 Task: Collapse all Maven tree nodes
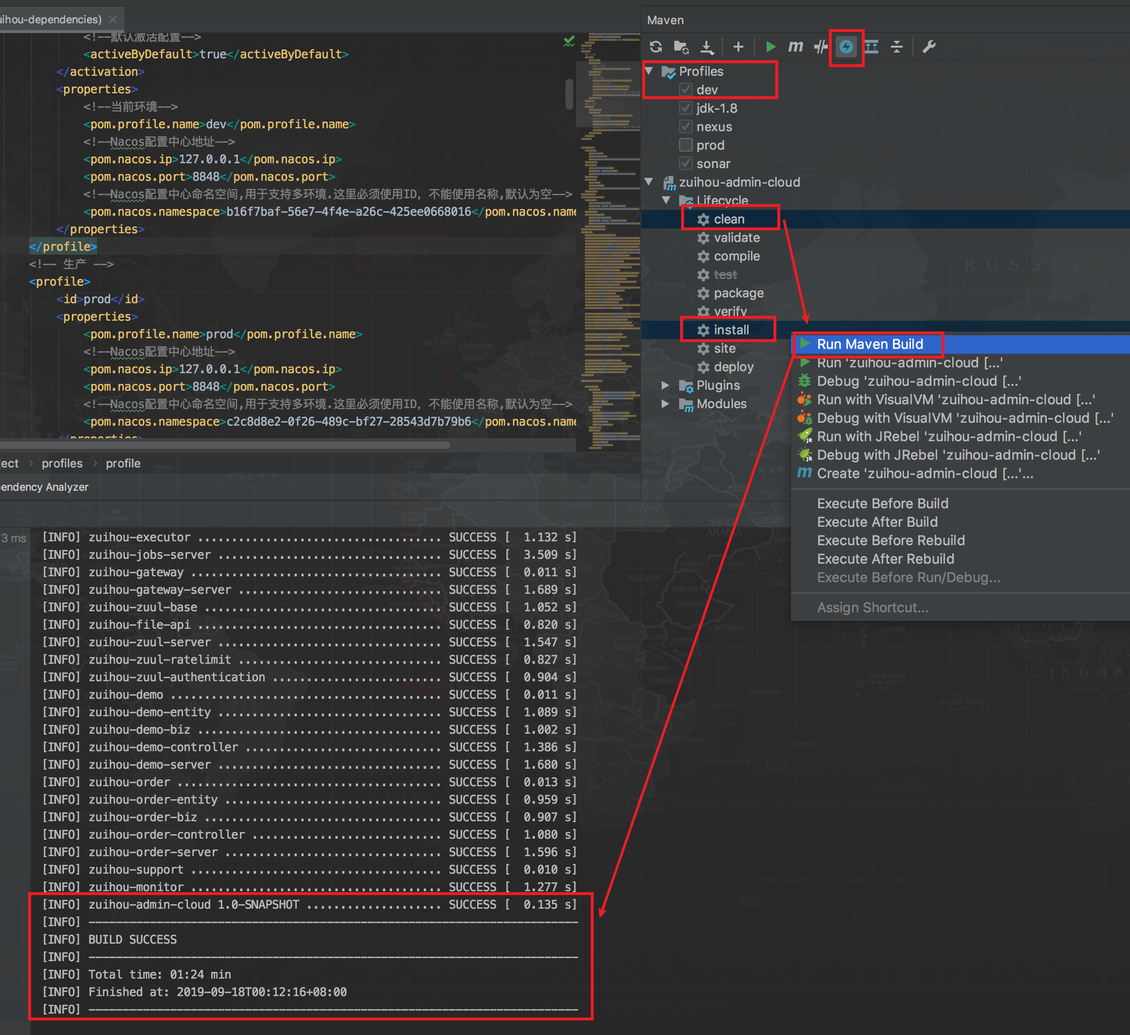897,47
